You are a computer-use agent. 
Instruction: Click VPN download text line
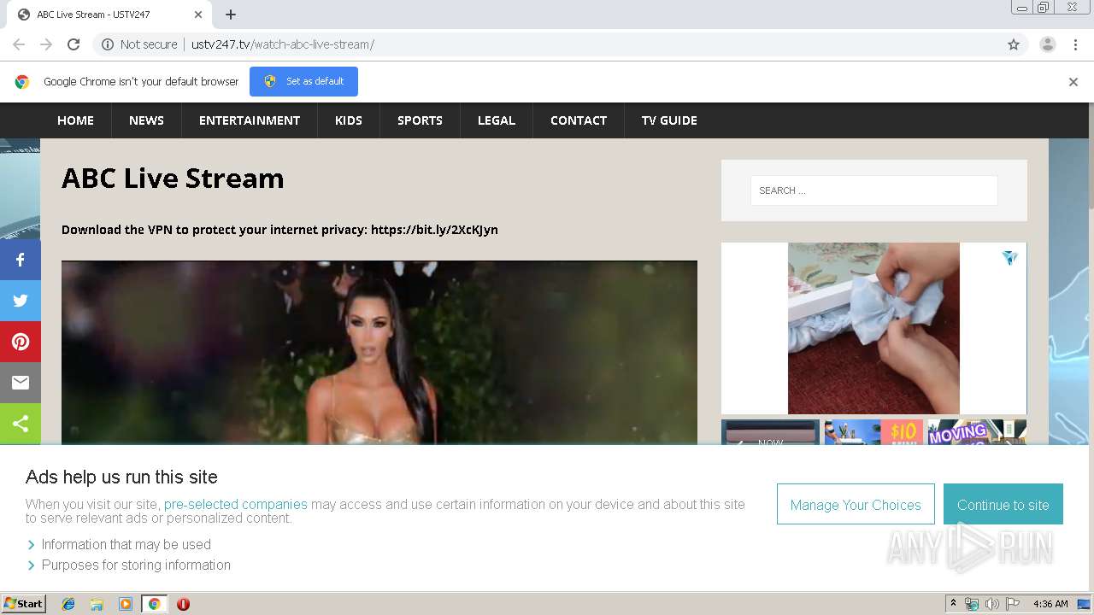[x=279, y=230]
